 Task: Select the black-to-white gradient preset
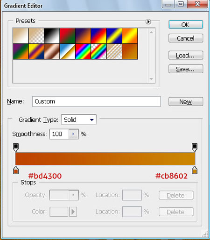point(52,36)
